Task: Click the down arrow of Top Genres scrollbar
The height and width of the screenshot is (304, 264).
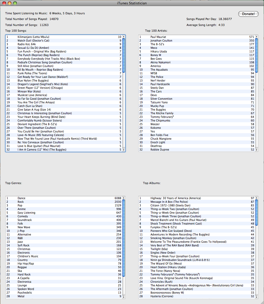Action: 124,297
